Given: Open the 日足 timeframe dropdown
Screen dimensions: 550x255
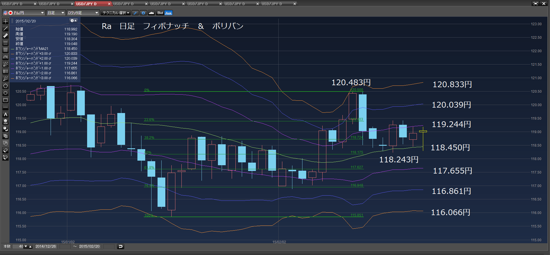Looking at the screenshot, I should click(x=56, y=13).
